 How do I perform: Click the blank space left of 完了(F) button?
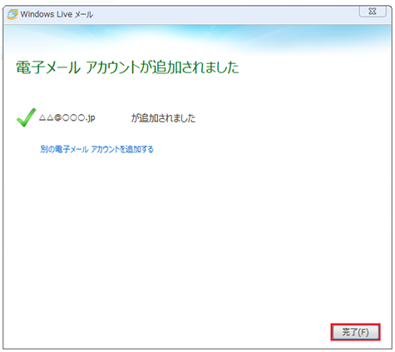194,332
